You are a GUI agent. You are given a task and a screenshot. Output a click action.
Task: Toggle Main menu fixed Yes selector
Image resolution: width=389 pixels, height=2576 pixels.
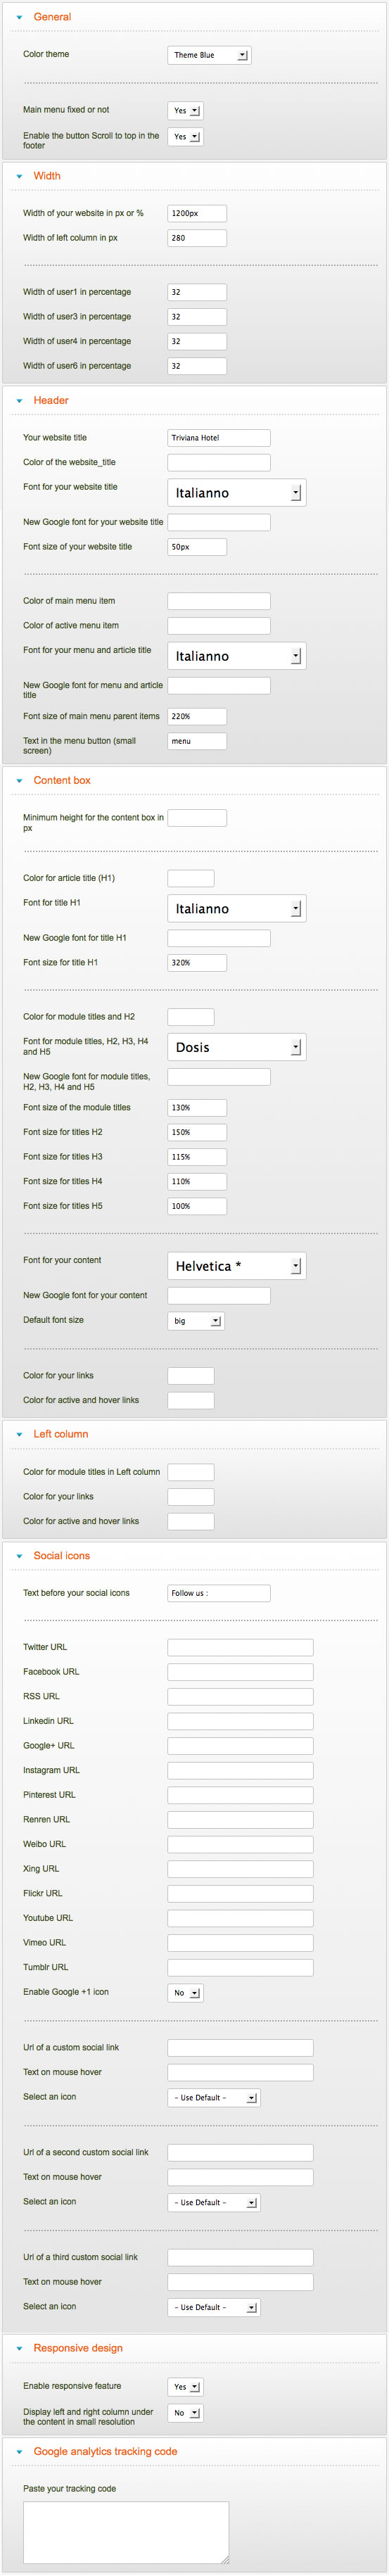tap(185, 111)
